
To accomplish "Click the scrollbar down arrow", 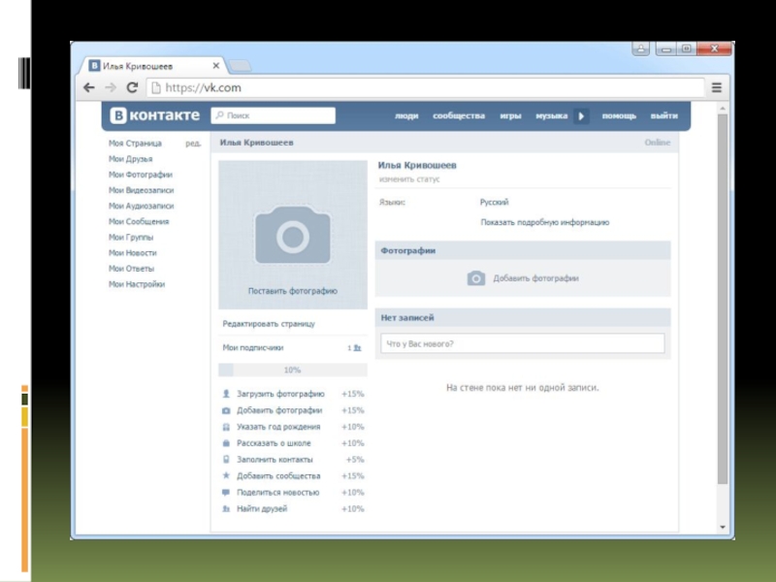I will coord(723,527).
